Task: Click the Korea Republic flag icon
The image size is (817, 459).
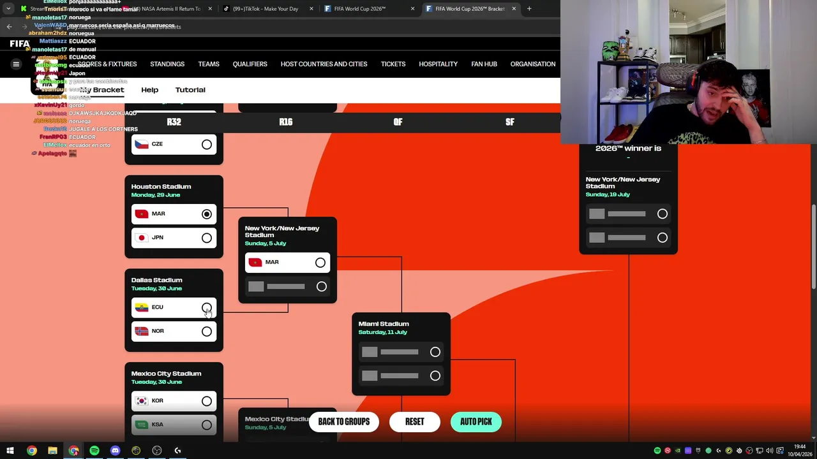Action: pos(141,401)
